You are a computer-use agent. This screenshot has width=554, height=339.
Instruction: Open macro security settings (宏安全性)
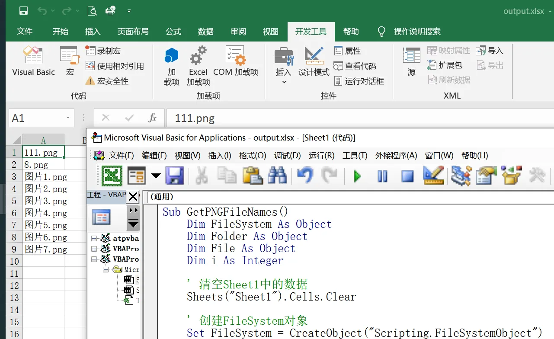coord(107,81)
